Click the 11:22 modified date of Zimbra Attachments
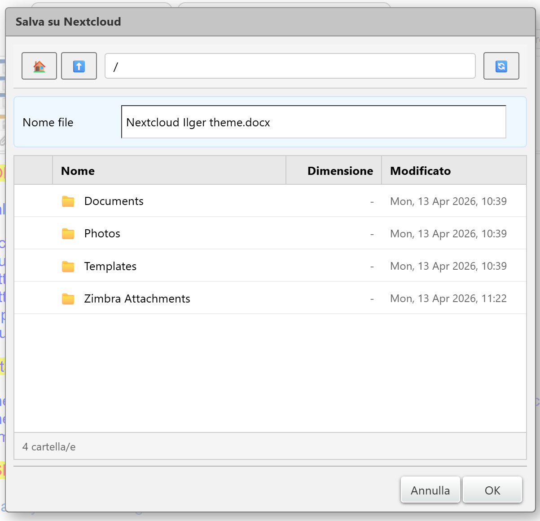This screenshot has width=540, height=521. coord(448,299)
